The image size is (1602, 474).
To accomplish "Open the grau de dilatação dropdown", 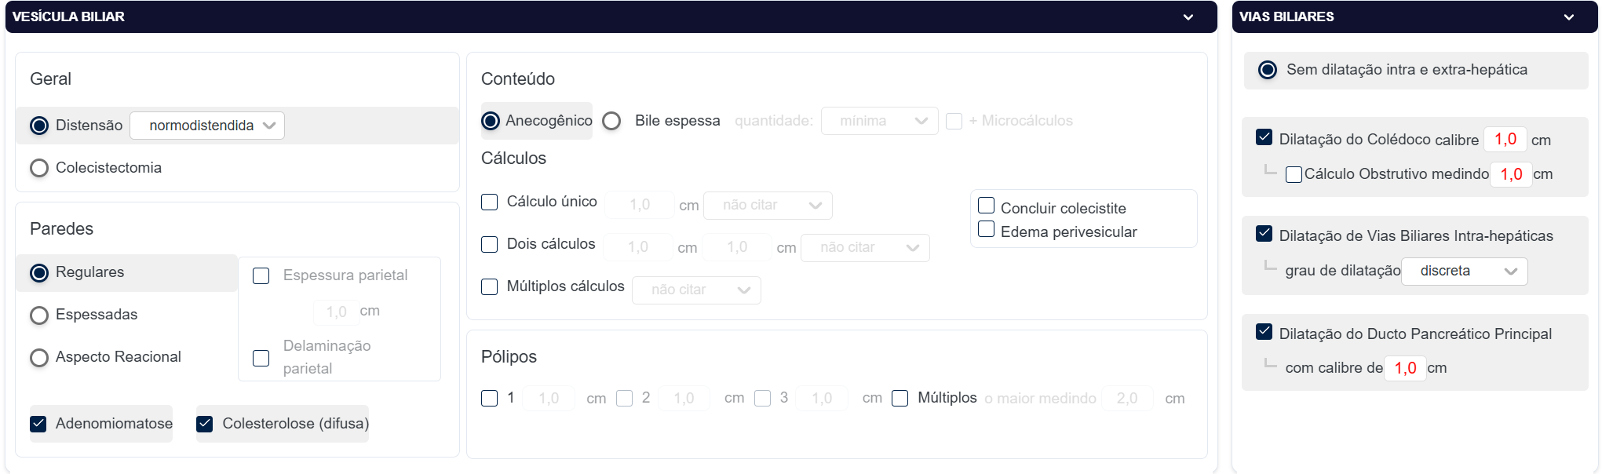I will (1464, 271).
